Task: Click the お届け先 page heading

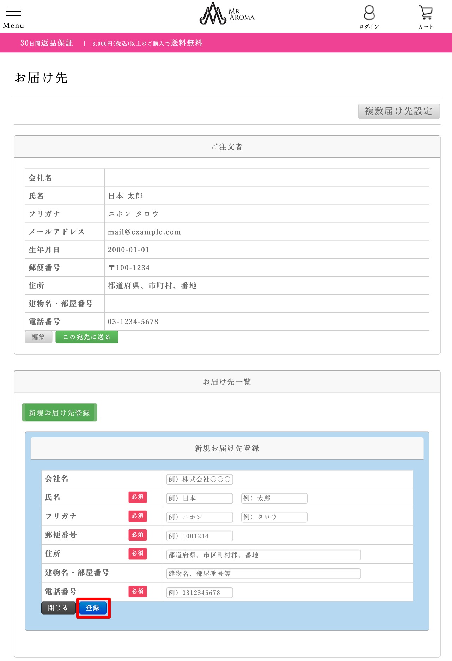Action: [41, 78]
